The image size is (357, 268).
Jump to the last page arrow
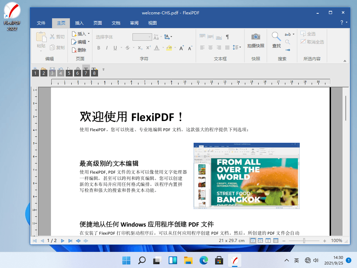click(70, 241)
